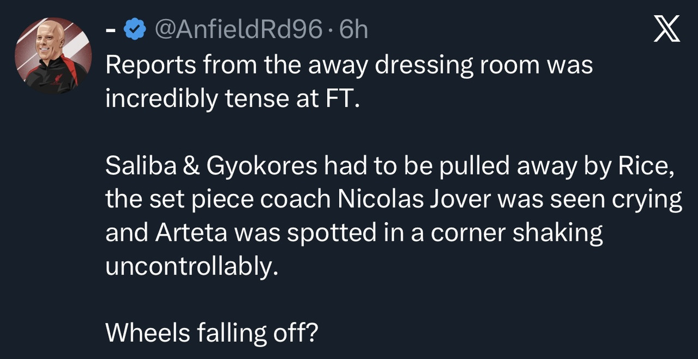The image size is (698, 359).
Task: Click the dash display name
Action: tap(111, 31)
